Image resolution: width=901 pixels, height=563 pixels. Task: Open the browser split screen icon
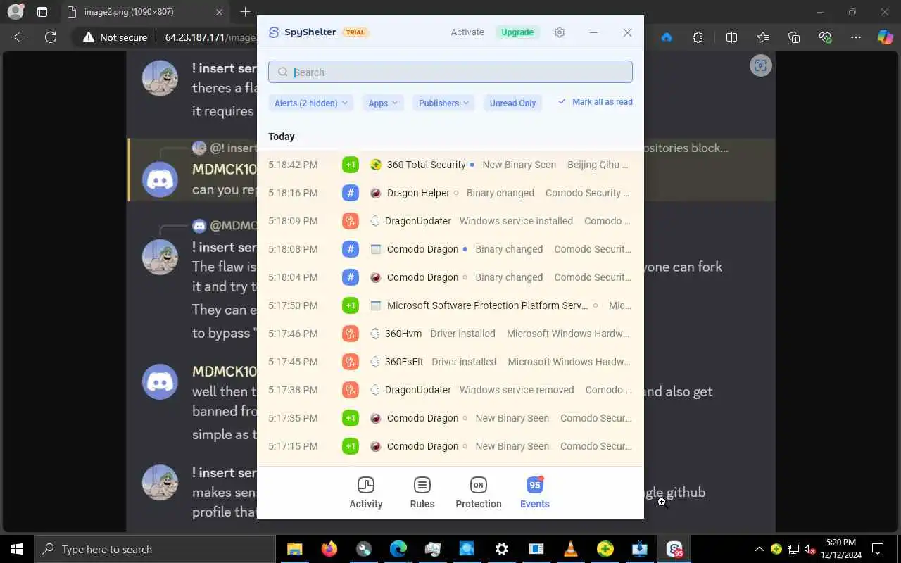coord(731,37)
